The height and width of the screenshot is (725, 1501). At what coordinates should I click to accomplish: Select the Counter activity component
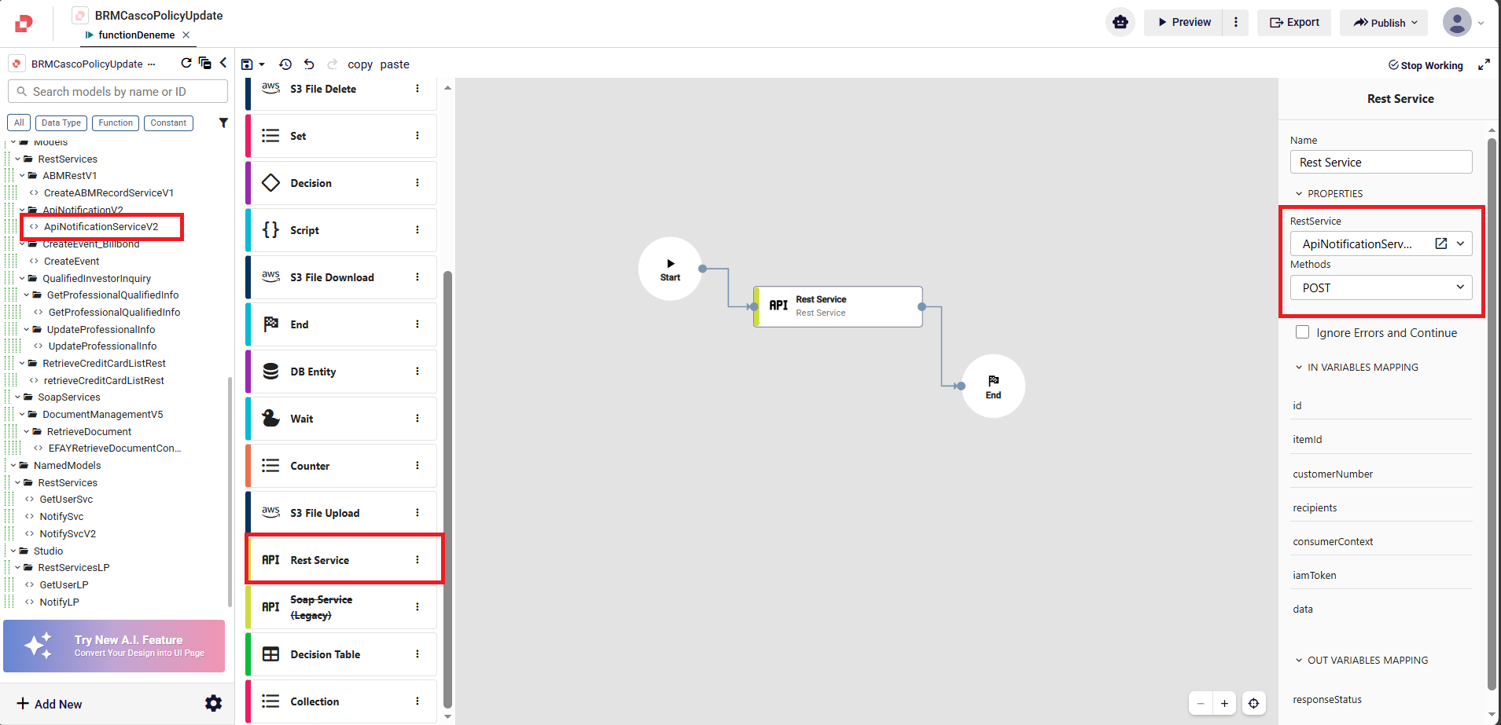[341, 466]
